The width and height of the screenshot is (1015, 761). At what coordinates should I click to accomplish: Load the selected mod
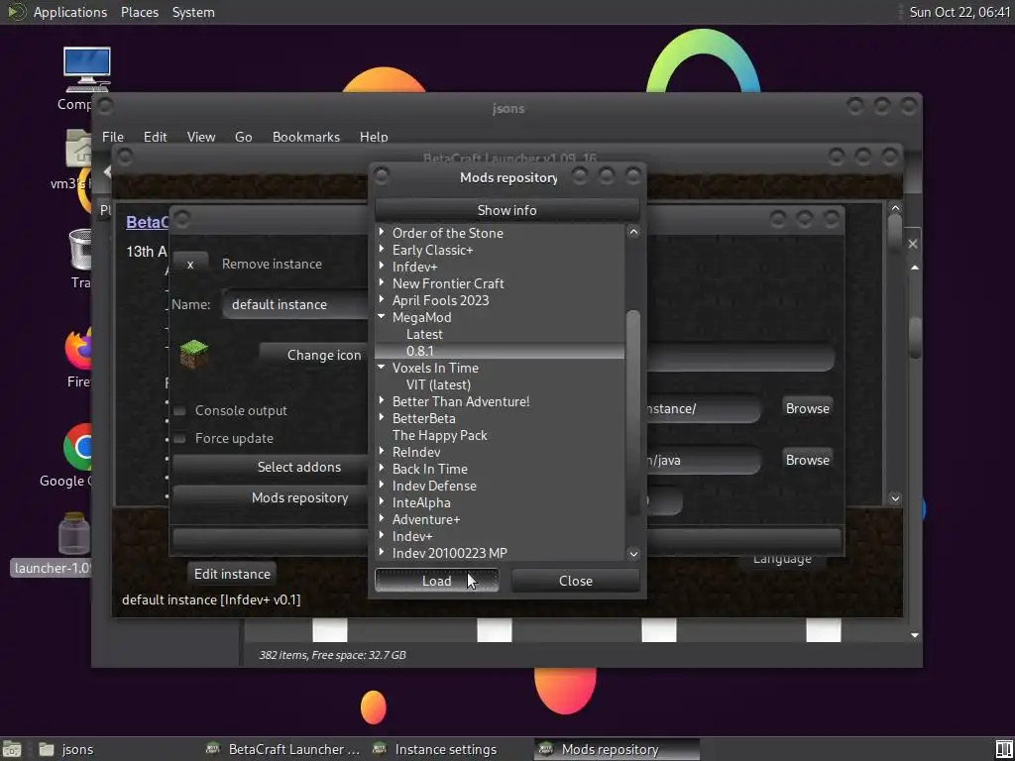436,581
